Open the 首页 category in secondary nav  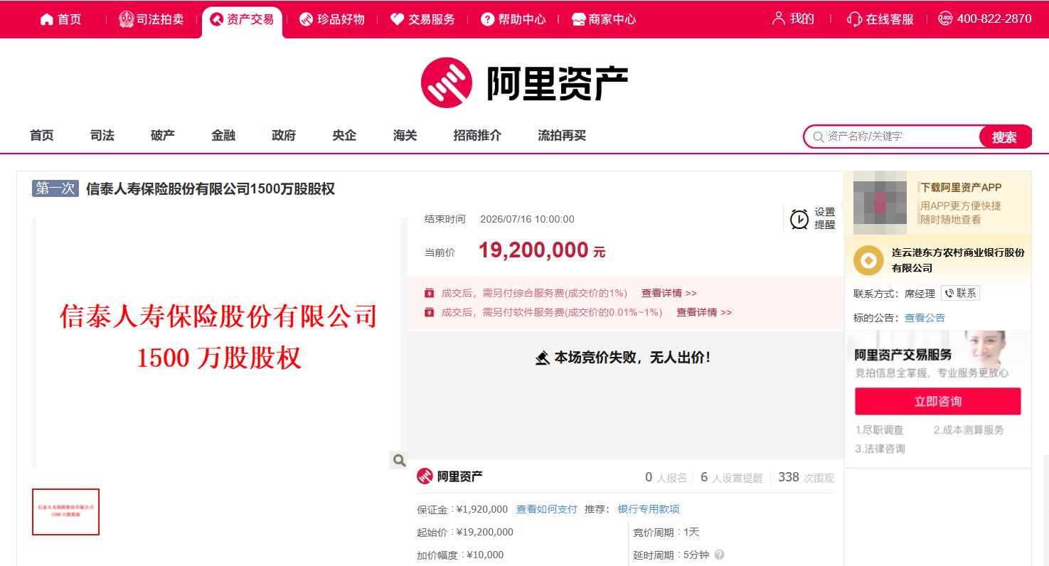(x=42, y=135)
